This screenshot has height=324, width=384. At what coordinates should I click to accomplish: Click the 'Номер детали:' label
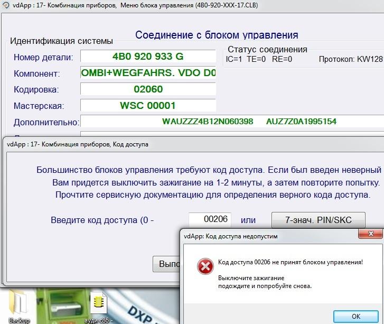43,57
